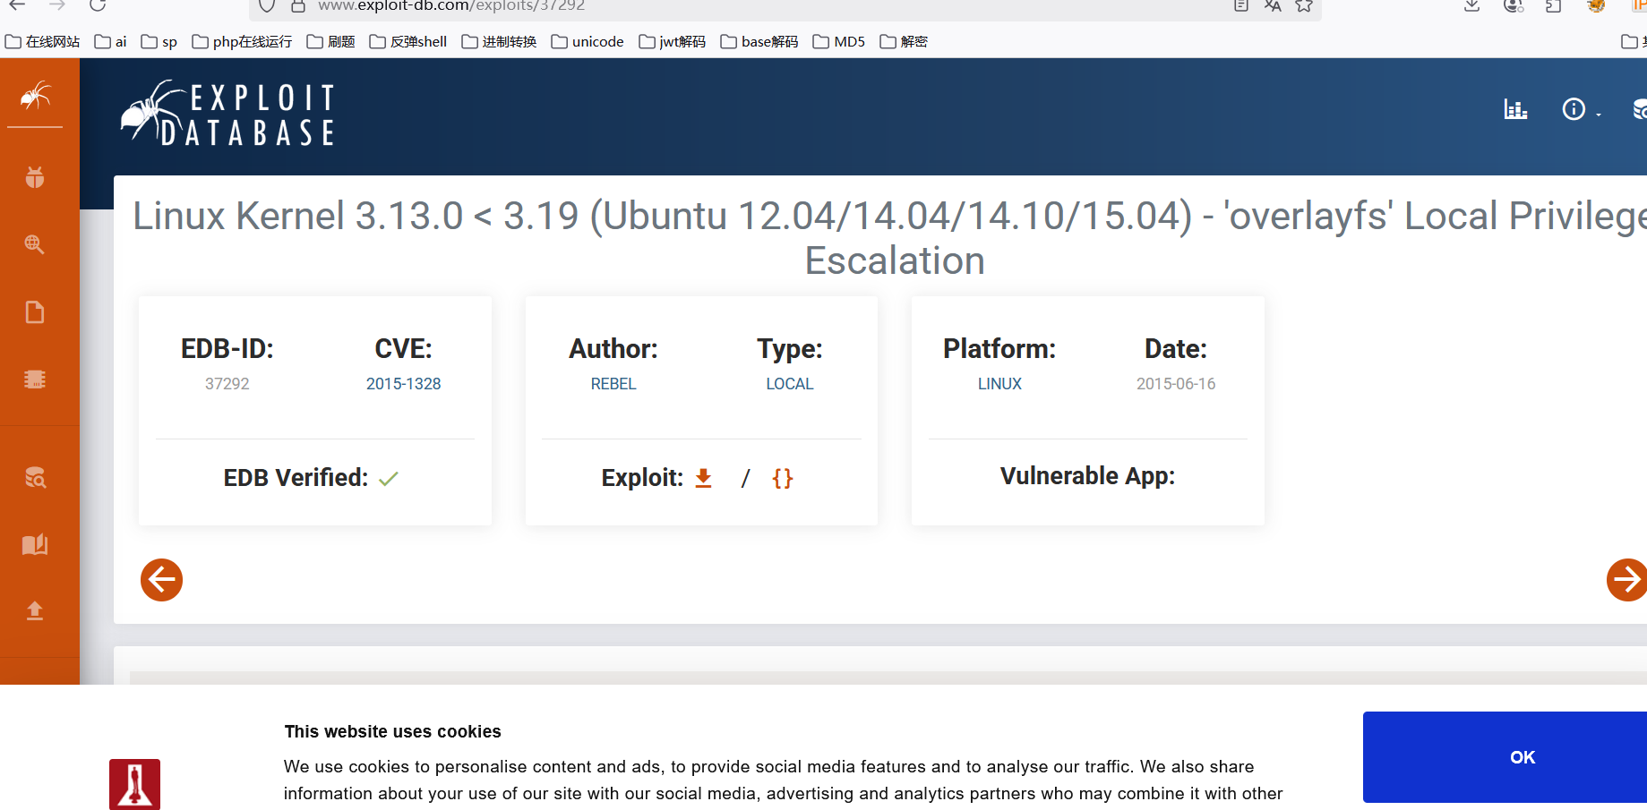Go to next exploit with right arrow
Image resolution: width=1647 pixels, height=810 pixels.
tap(1626, 580)
